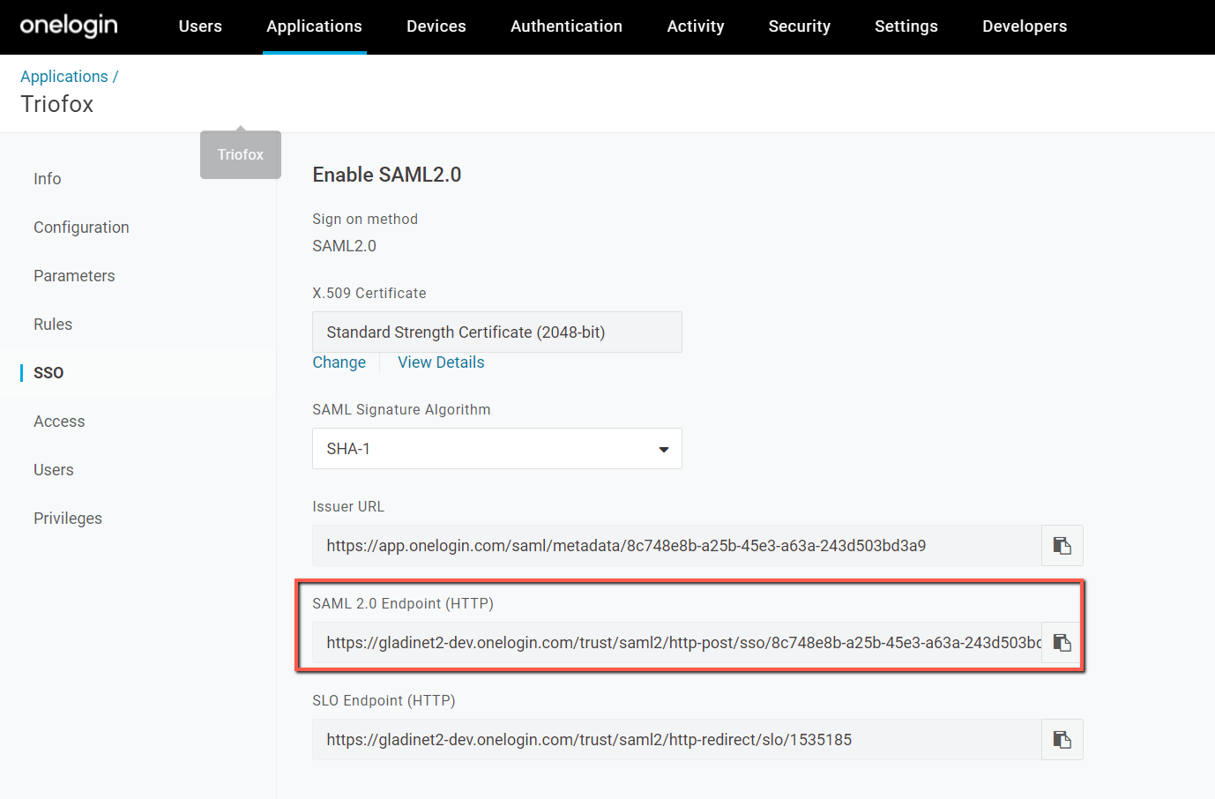This screenshot has height=799, width=1215.
Task: Click the SLO Endpoint (HTTP) label
Action: coord(384,700)
